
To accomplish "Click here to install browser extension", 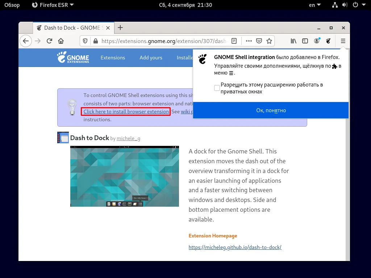I will pos(126,111).
